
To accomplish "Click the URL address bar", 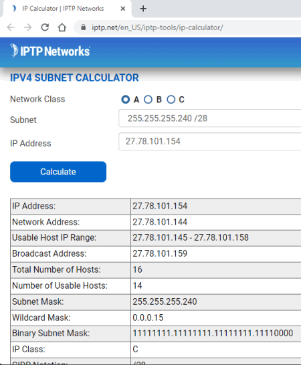I will coord(187,27).
